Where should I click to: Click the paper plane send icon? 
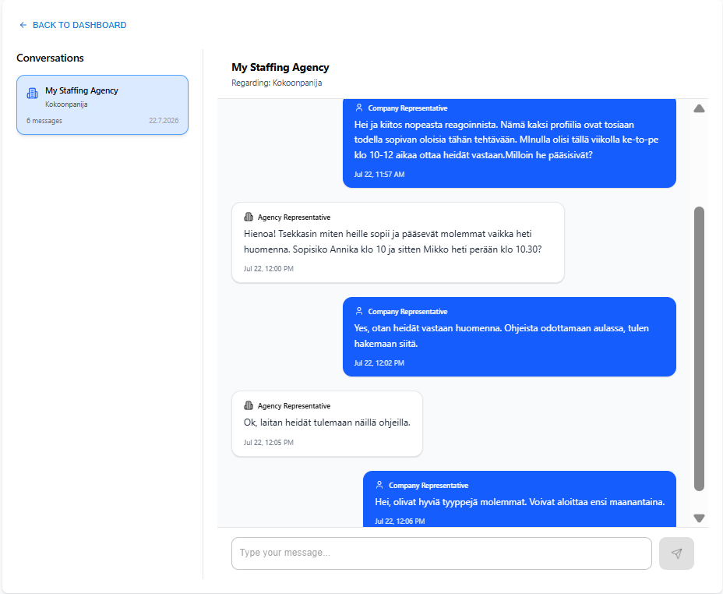pyautogui.click(x=676, y=553)
